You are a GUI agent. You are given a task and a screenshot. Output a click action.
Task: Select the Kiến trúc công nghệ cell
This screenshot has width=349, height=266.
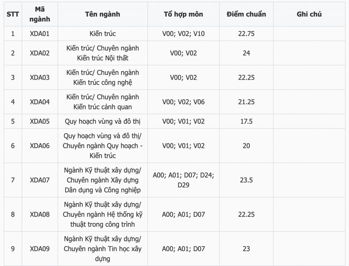pyautogui.click(x=103, y=78)
